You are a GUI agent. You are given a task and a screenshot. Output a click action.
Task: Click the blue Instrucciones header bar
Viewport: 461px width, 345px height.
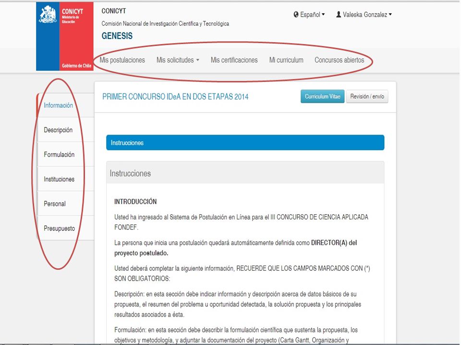(245, 143)
